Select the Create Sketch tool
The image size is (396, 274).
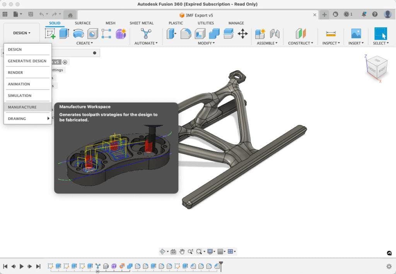[50, 34]
